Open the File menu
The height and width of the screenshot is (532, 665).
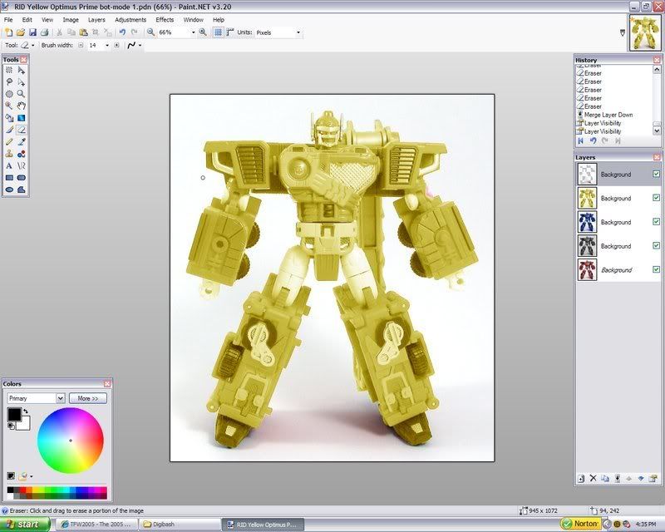(x=8, y=19)
